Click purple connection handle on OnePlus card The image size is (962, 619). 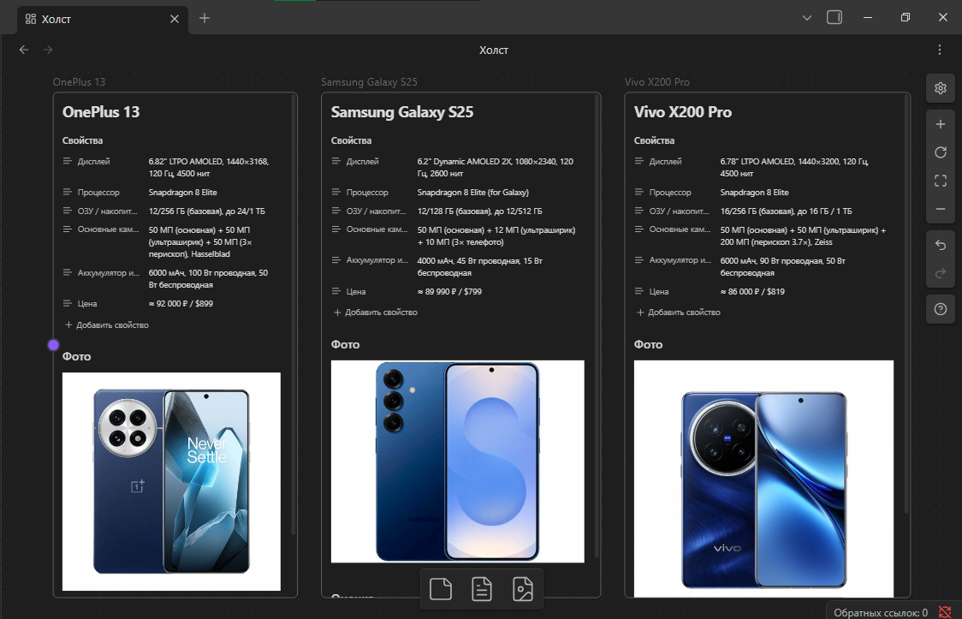pyautogui.click(x=53, y=345)
